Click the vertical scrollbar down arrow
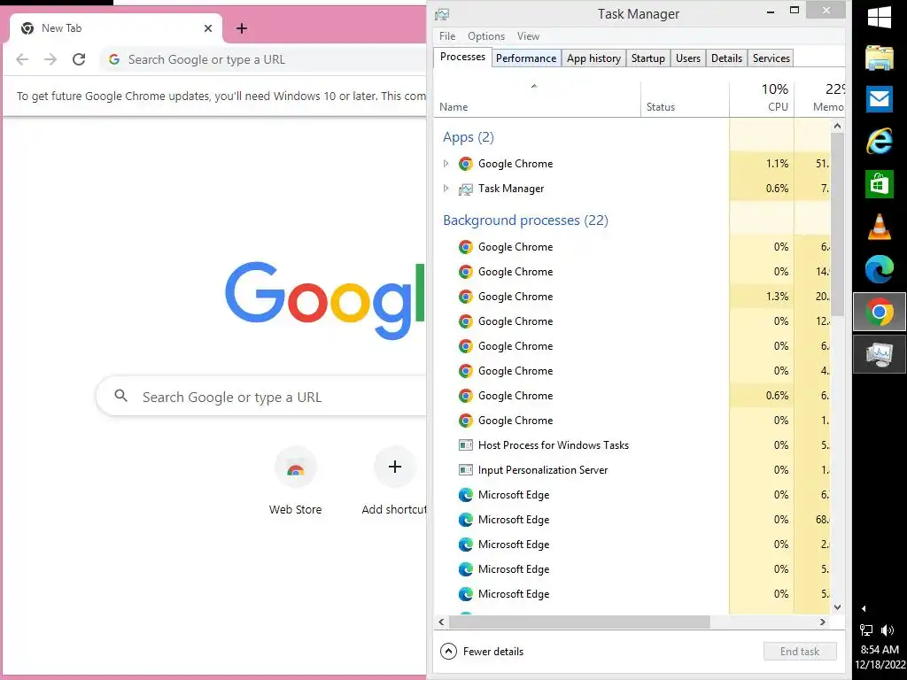The width and height of the screenshot is (907, 680). 837,607
